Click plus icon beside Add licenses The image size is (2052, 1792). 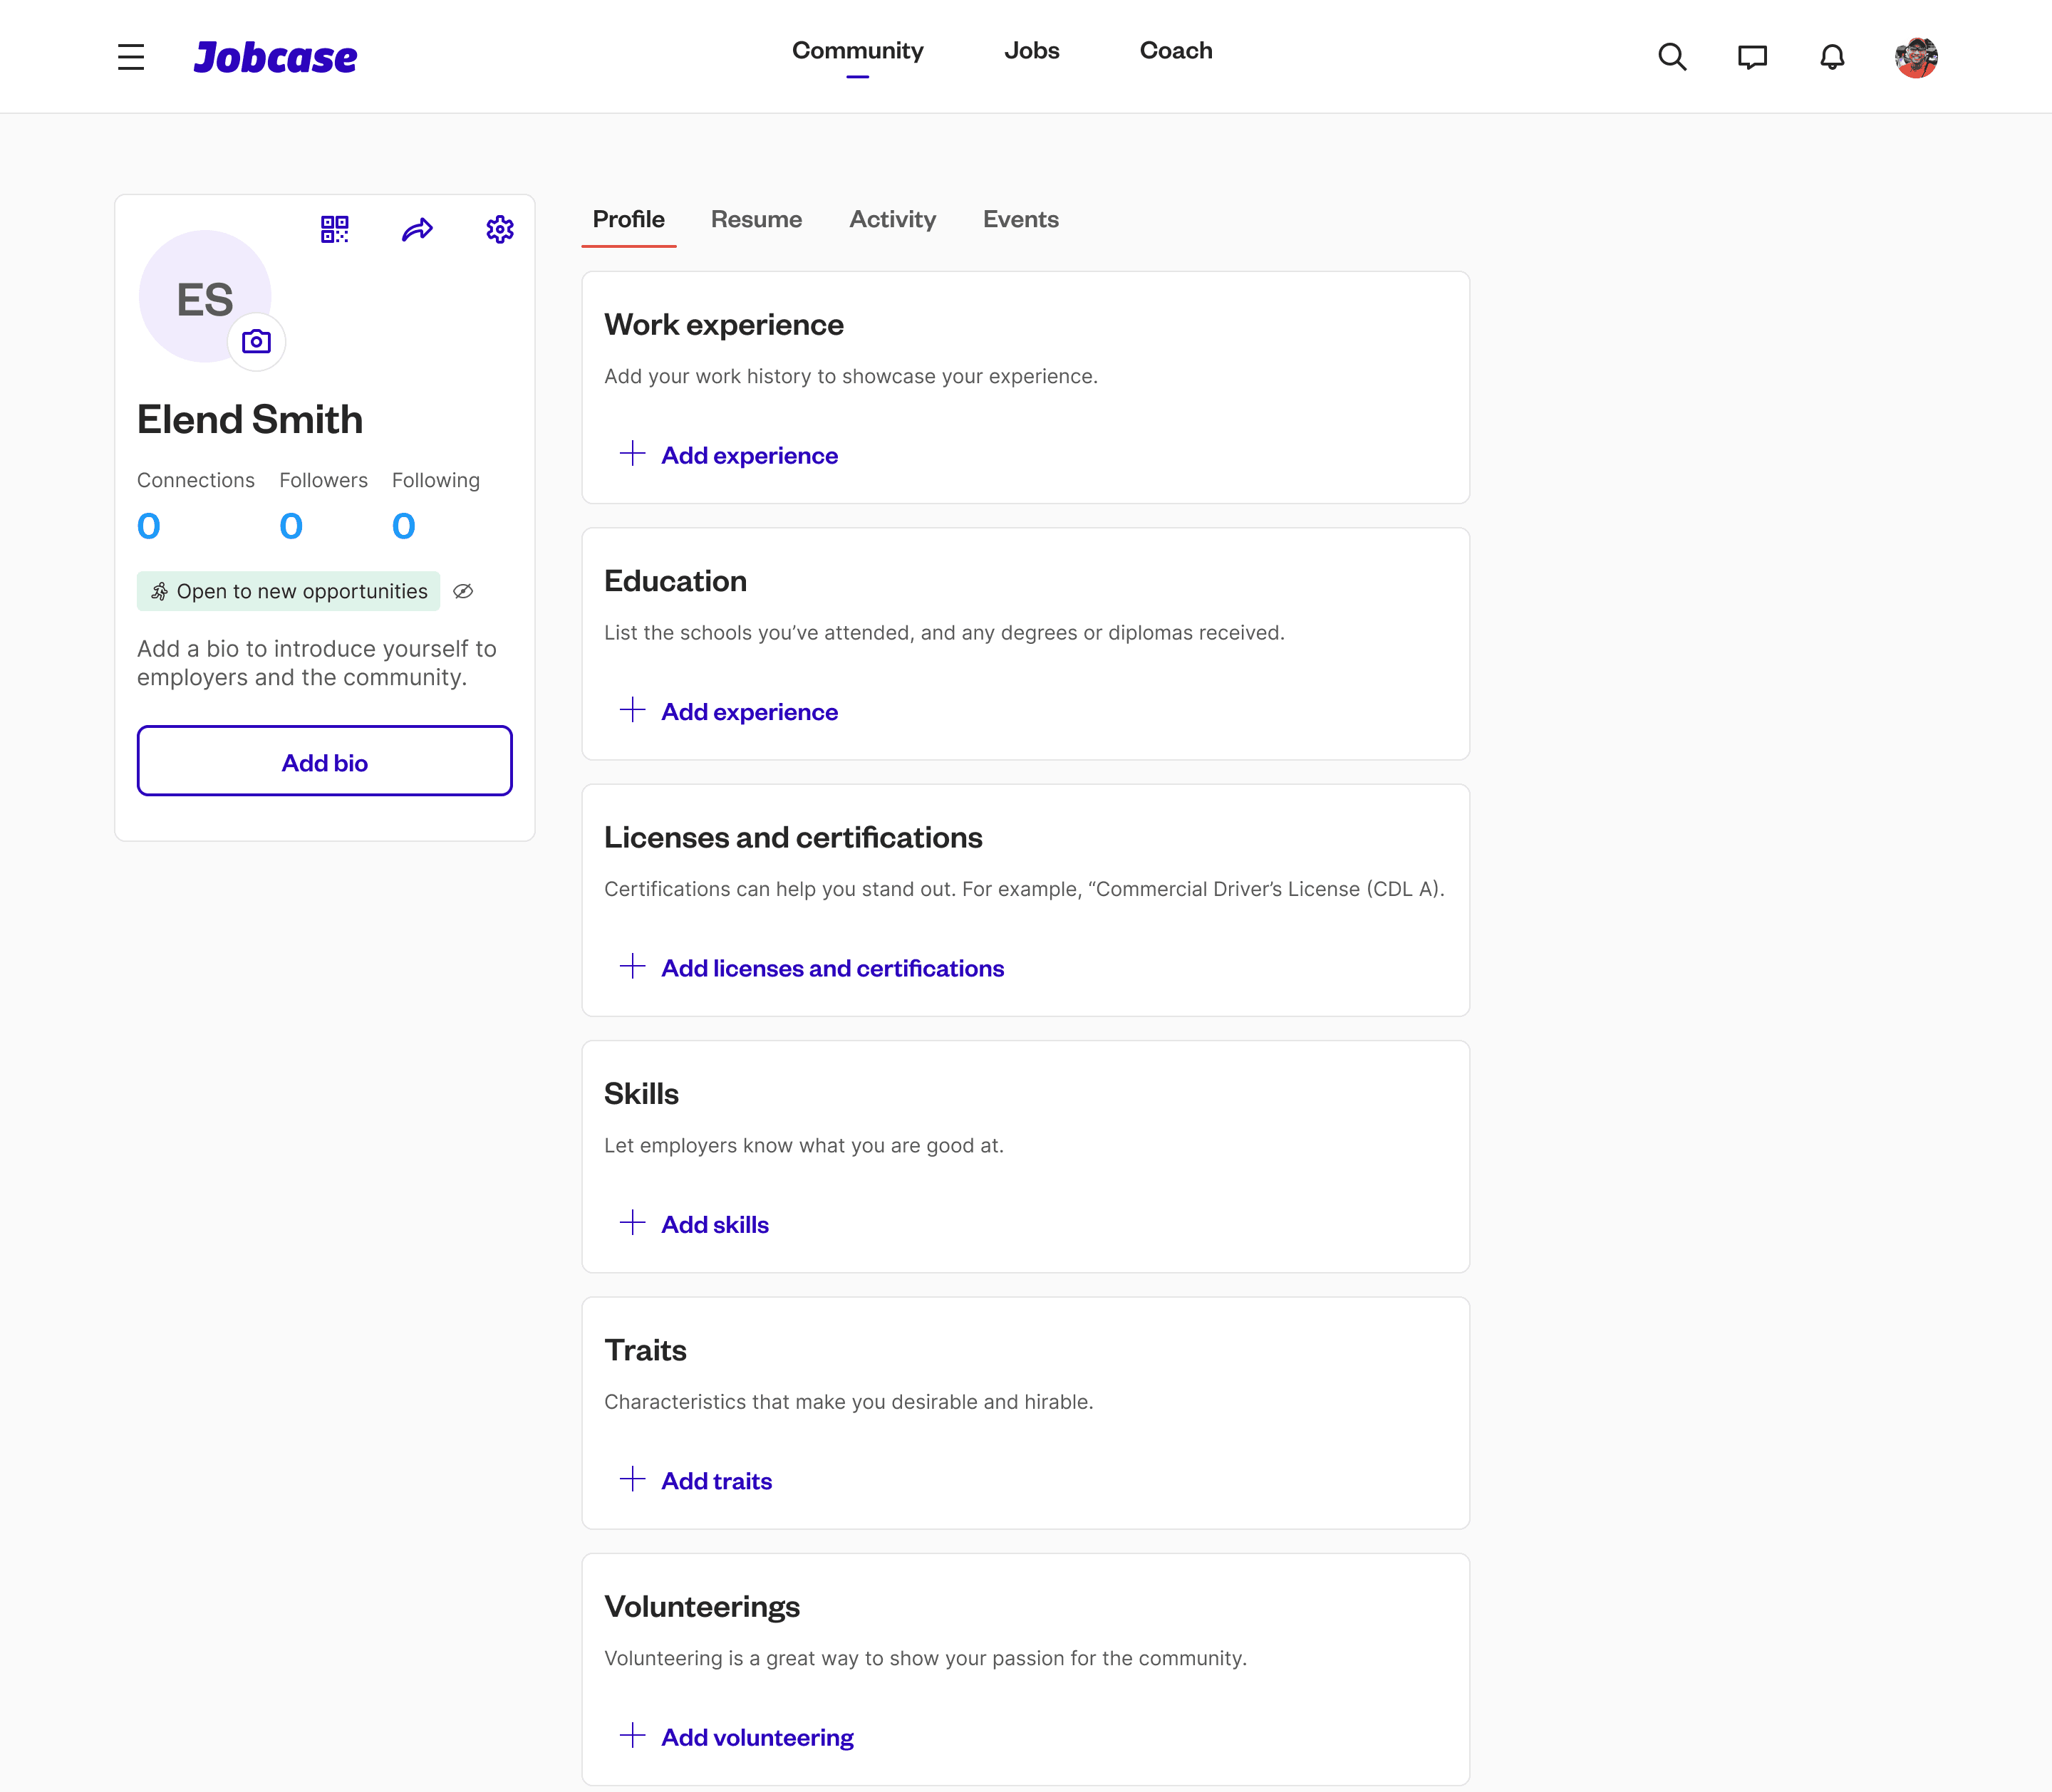point(632,966)
